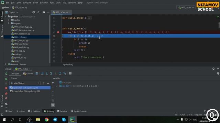220x123 pixels.
Task: Collapse the cycle_else function
Action: 62,29
